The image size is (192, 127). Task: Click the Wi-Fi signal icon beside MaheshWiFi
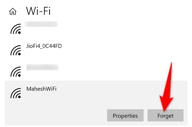click(x=16, y=93)
